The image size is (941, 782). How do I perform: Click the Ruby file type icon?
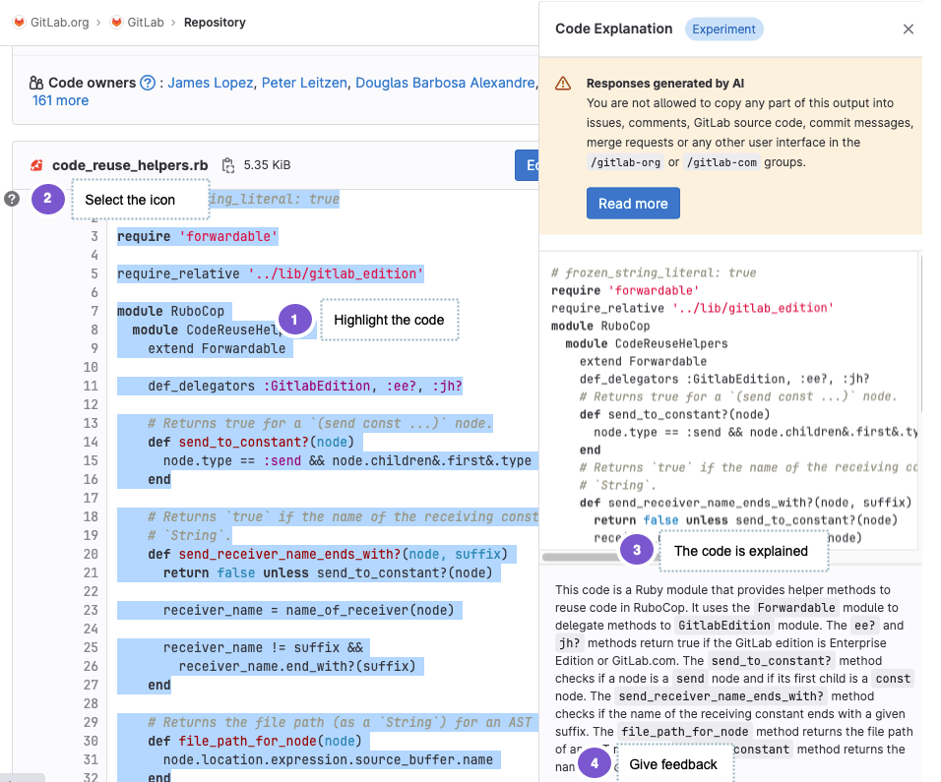click(36, 165)
